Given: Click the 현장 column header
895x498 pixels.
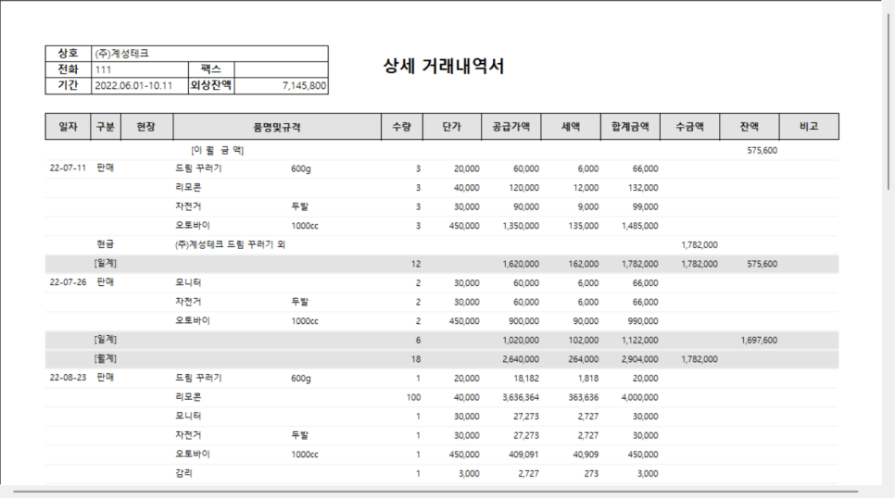Looking at the screenshot, I should pos(146,127).
